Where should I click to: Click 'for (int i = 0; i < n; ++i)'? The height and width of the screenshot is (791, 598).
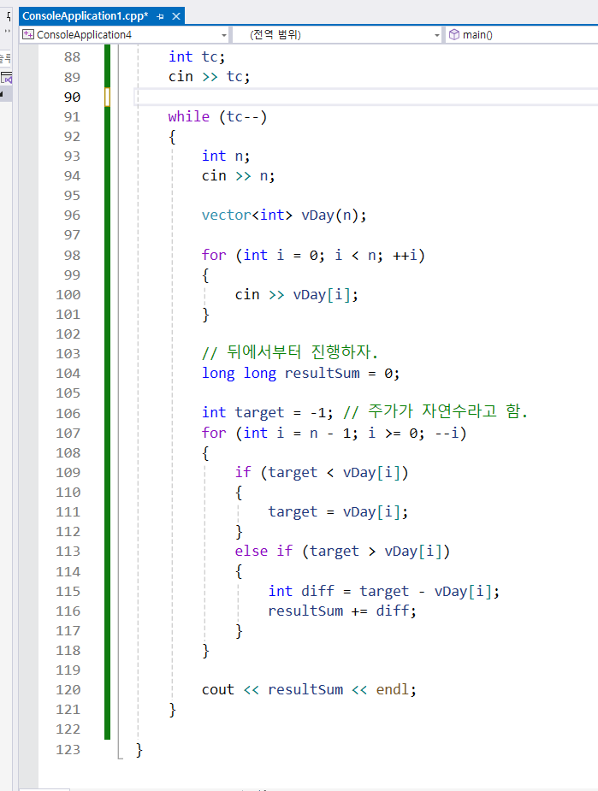[x=313, y=256]
